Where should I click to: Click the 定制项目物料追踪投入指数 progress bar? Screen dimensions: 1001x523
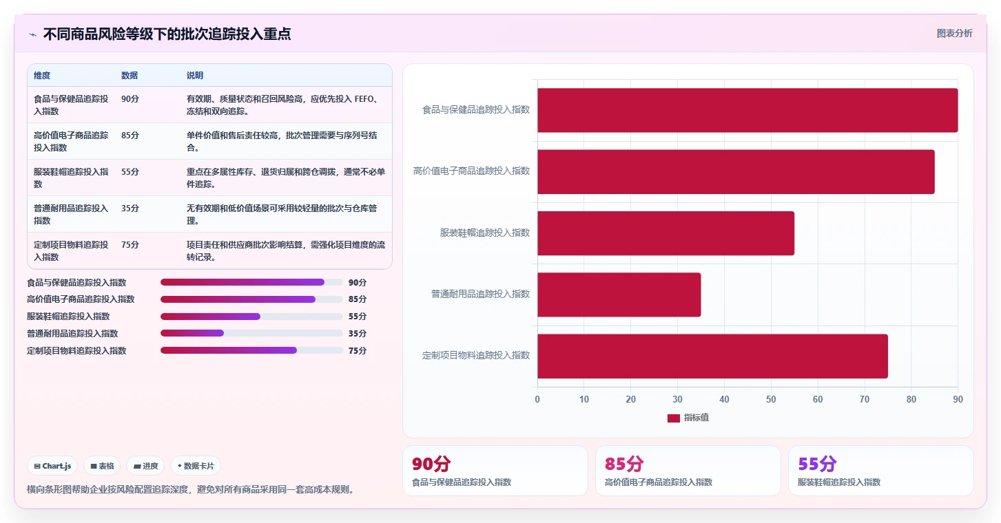(x=251, y=351)
